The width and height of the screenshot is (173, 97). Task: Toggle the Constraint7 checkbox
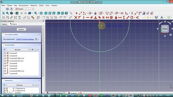pyautogui.click(x=5, y=68)
